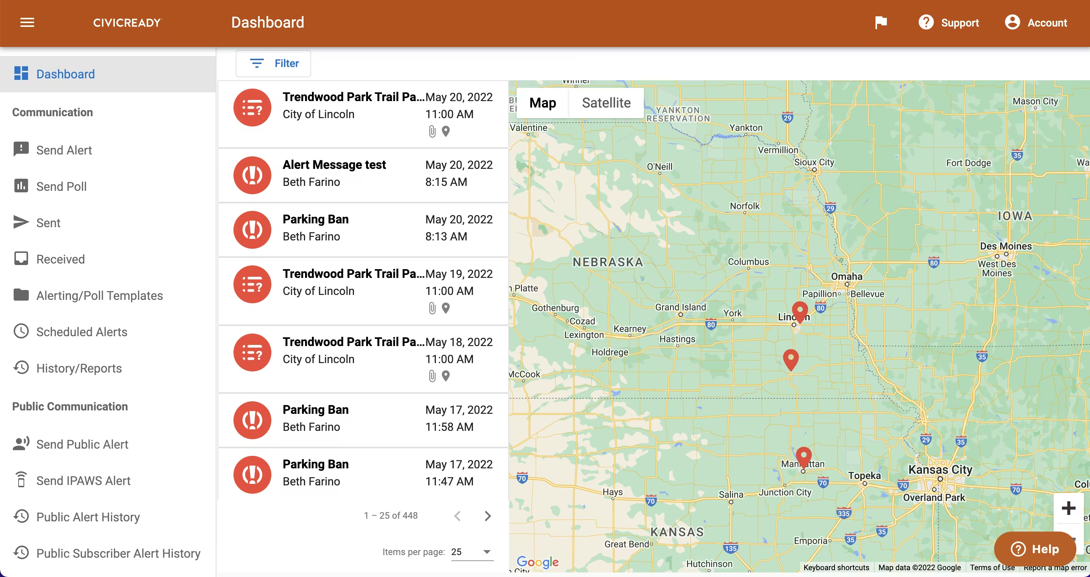Click the Send Alert sidebar icon
This screenshot has height=577, width=1090.
click(21, 149)
